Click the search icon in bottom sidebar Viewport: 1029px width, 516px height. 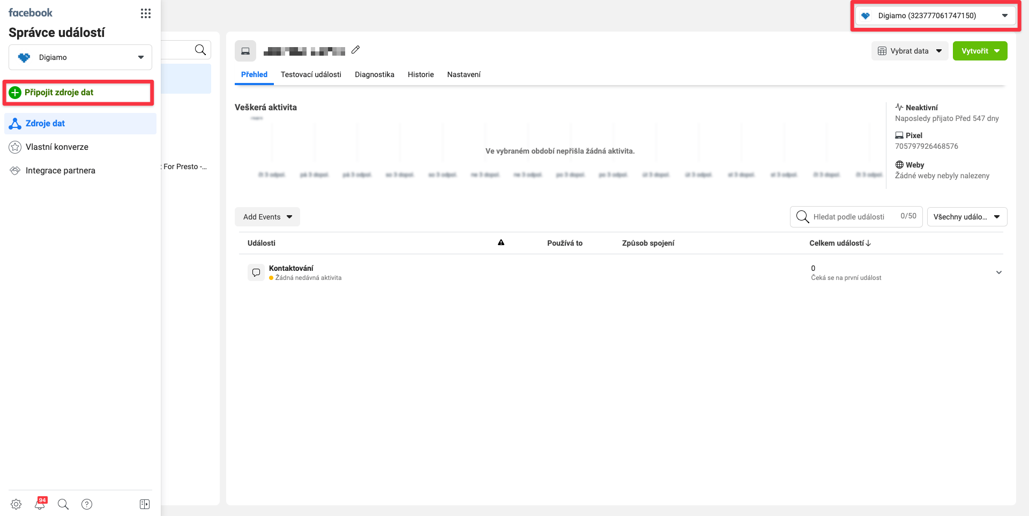tap(63, 504)
